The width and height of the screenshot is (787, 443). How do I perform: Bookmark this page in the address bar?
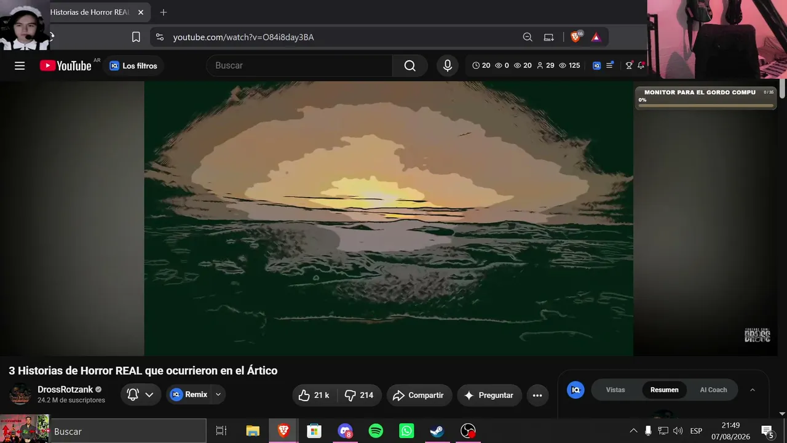(136, 37)
